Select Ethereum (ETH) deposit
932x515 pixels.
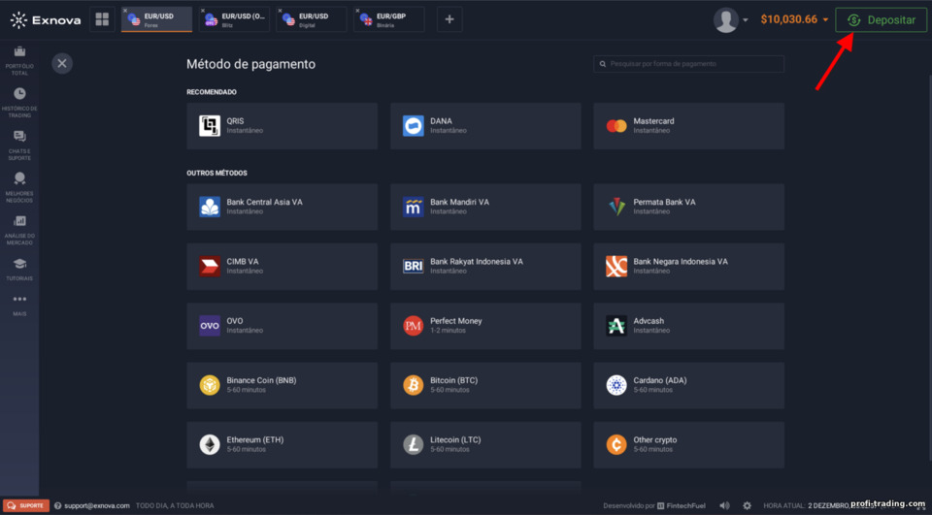coord(282,444)
